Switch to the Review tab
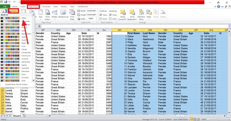 click(x=64, y=7)
